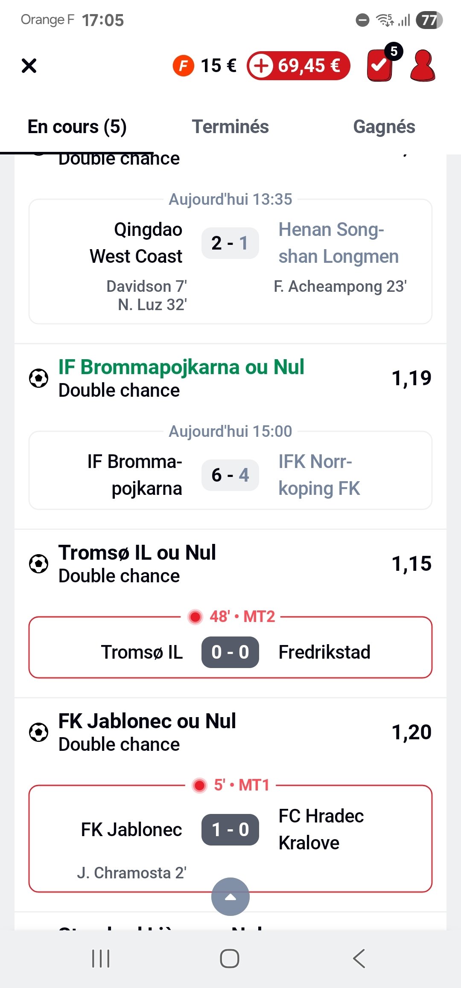The image size is (461, 988).
Task: Select the En cours (5) tab
Action: (x=77, y=127)
